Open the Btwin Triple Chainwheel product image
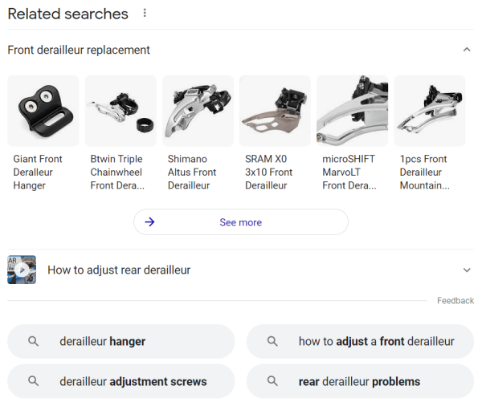482x402 pixels. (x=120, y=111)
